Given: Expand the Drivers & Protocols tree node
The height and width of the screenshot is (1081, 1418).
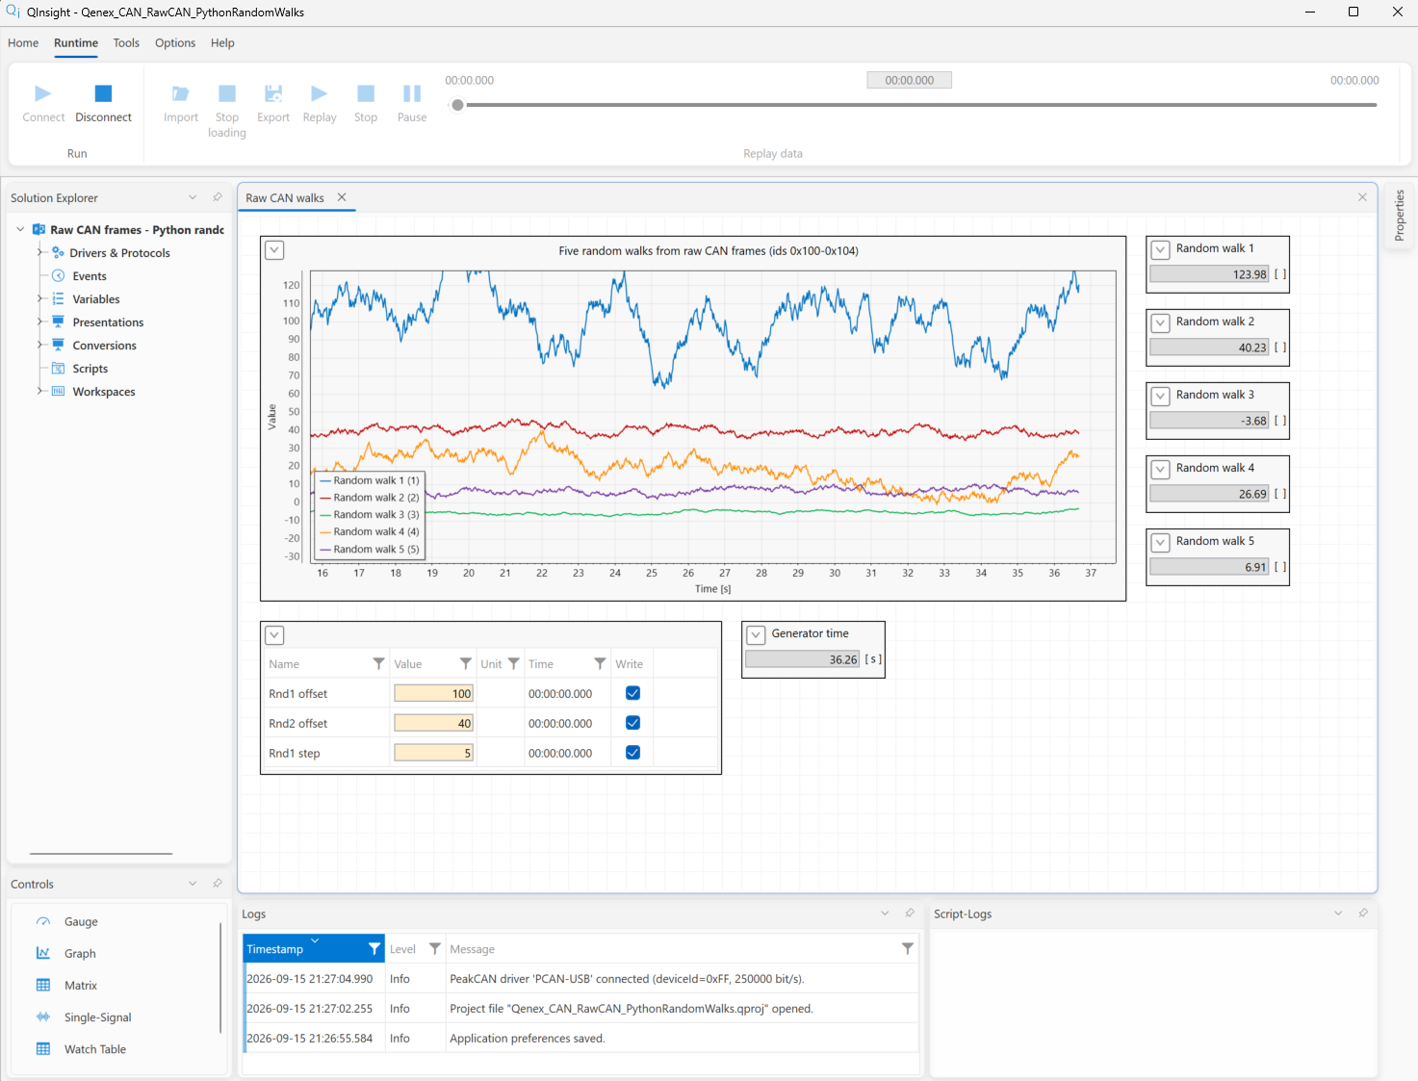Looking at the screenshot, I should pyautogui.click(x=39, y=253).
